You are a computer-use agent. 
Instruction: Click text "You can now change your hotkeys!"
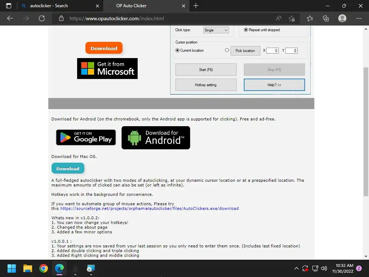pyautogui.click(x=93, y=223)
